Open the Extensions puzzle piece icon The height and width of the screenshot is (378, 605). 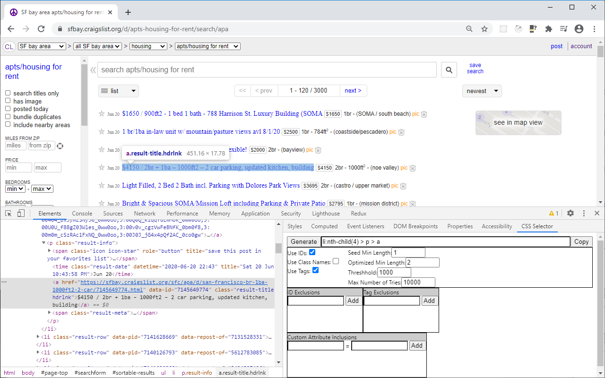[x=549, y=29]
